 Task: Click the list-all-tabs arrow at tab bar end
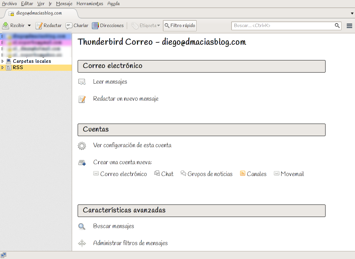[x=352, y=14]
